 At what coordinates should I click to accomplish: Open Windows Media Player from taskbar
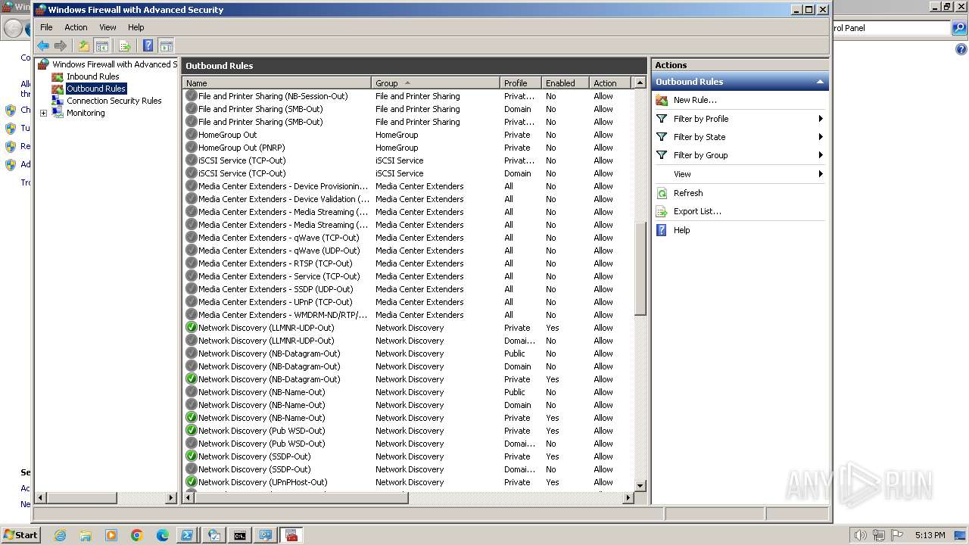pos(111,535)
